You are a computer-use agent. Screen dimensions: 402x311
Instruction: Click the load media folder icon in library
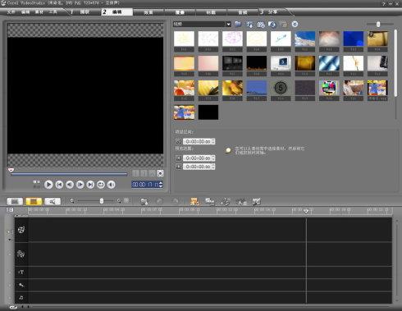(x=238, y=25)
